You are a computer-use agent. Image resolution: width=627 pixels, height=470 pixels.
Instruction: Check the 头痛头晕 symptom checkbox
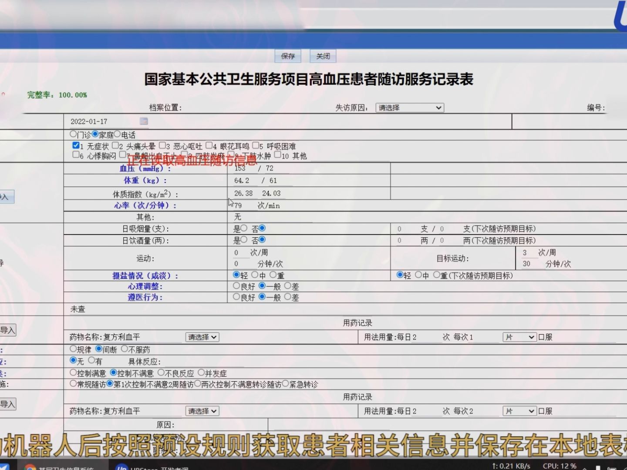(115, 145)
